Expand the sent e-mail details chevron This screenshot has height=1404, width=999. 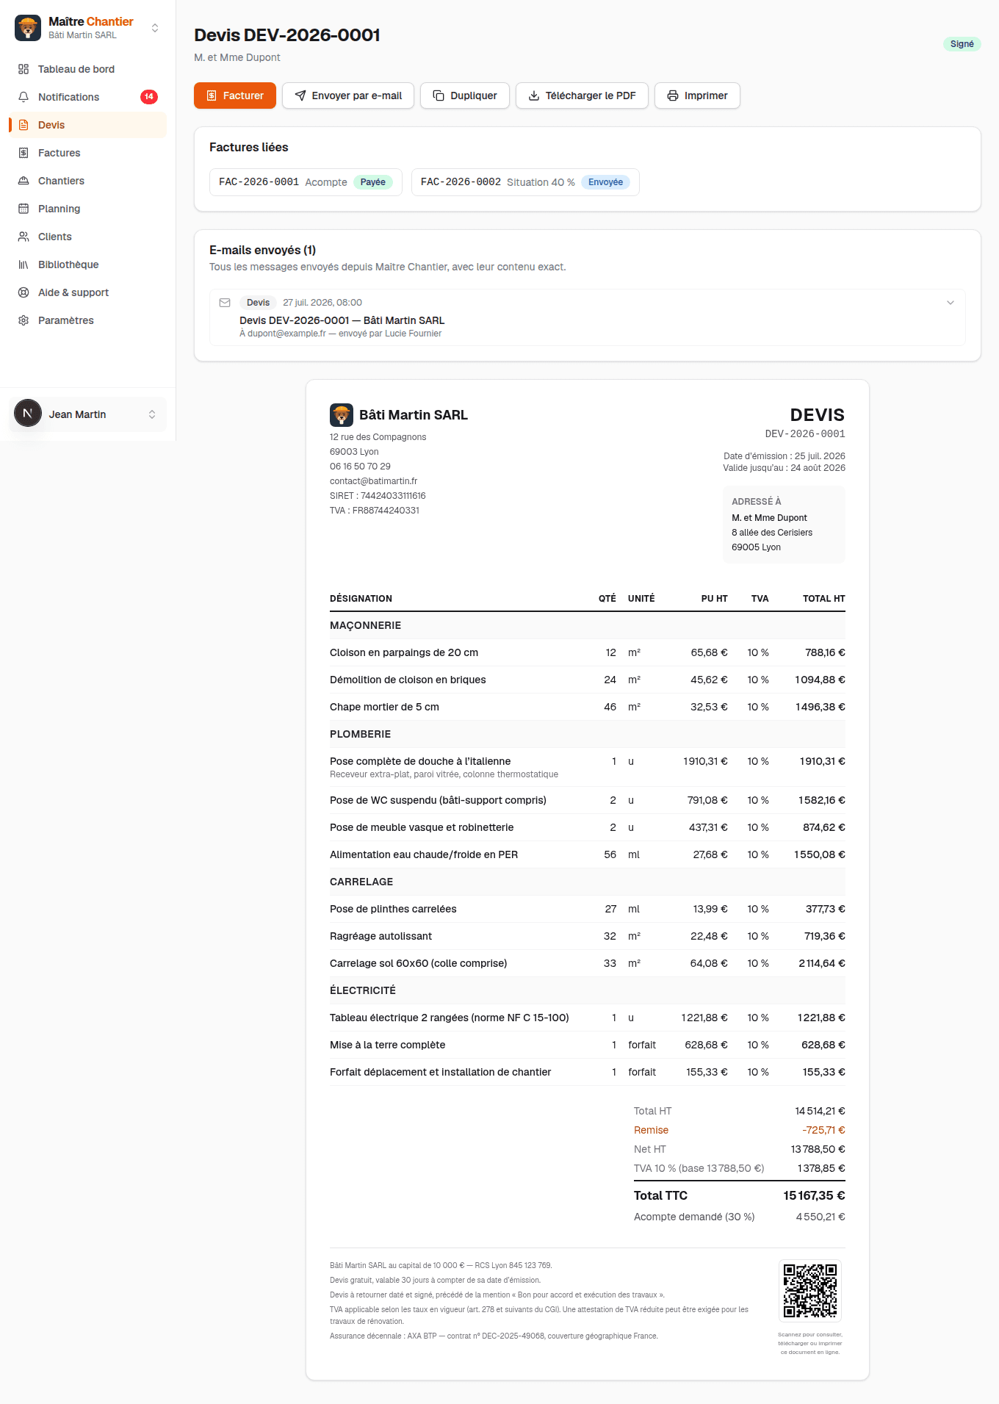(951, 303)
